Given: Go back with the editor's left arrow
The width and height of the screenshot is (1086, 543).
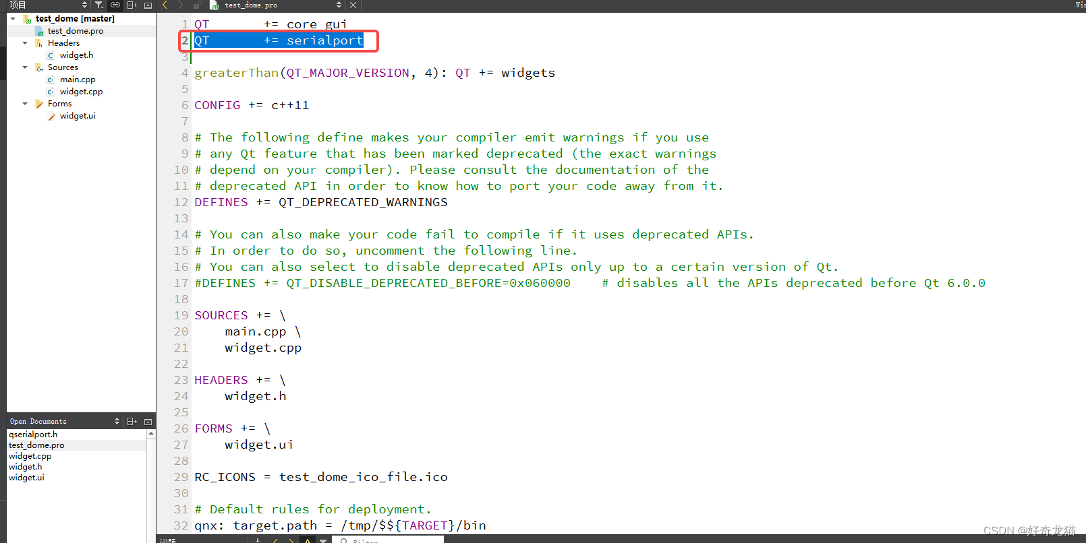Looking at the screenshot, I should [x=165, y=5].
